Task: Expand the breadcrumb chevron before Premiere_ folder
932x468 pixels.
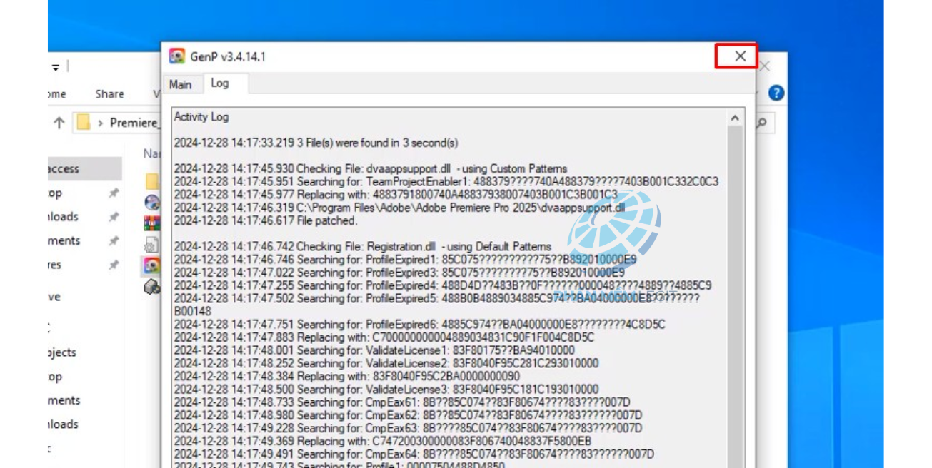Action: tap(101, 123)
